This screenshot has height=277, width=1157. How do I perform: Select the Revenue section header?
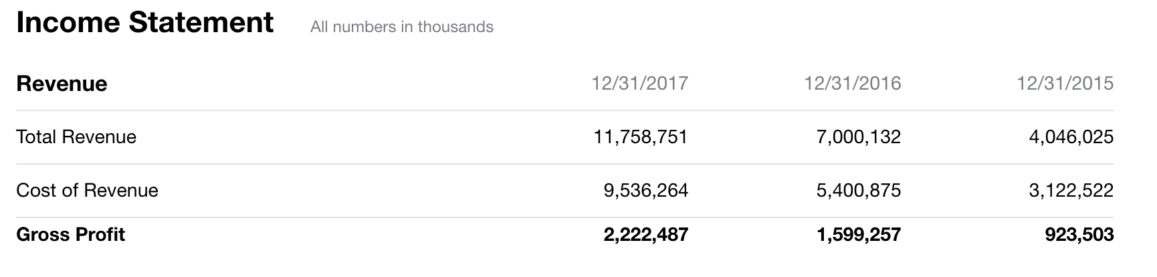(62, 84)
